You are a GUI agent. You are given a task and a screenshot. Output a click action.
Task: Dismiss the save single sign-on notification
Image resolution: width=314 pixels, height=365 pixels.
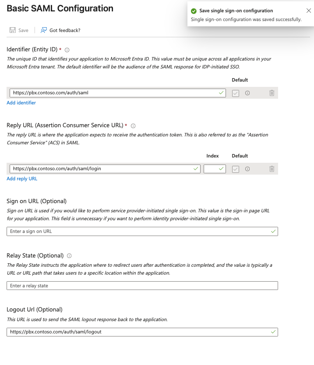click(309, 11)
